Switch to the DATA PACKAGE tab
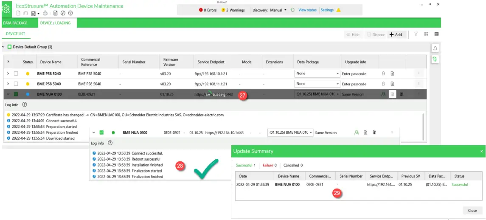 pyautogui.click(x=15, y=23)
